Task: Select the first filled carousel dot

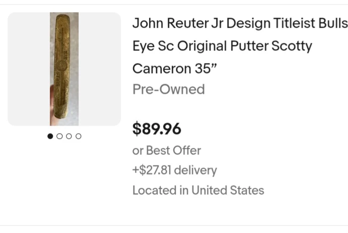Action: pyautogui.click(x=50, y=136)
